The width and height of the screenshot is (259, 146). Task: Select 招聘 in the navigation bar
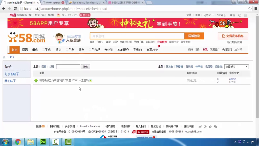coord(25,50)
